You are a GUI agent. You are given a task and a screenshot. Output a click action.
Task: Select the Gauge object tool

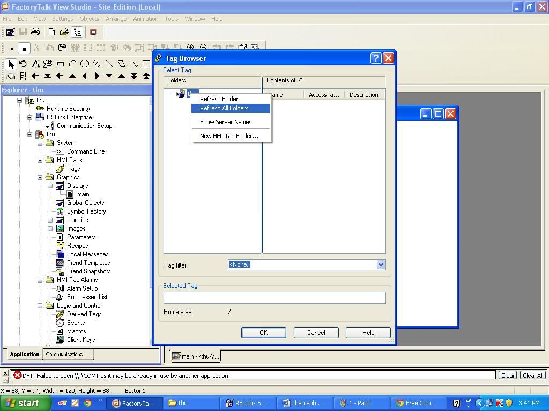(x=11, y=76)
